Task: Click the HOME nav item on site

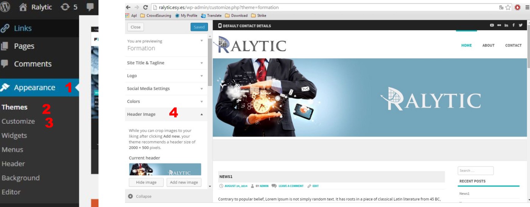Action: click(466, 45)
